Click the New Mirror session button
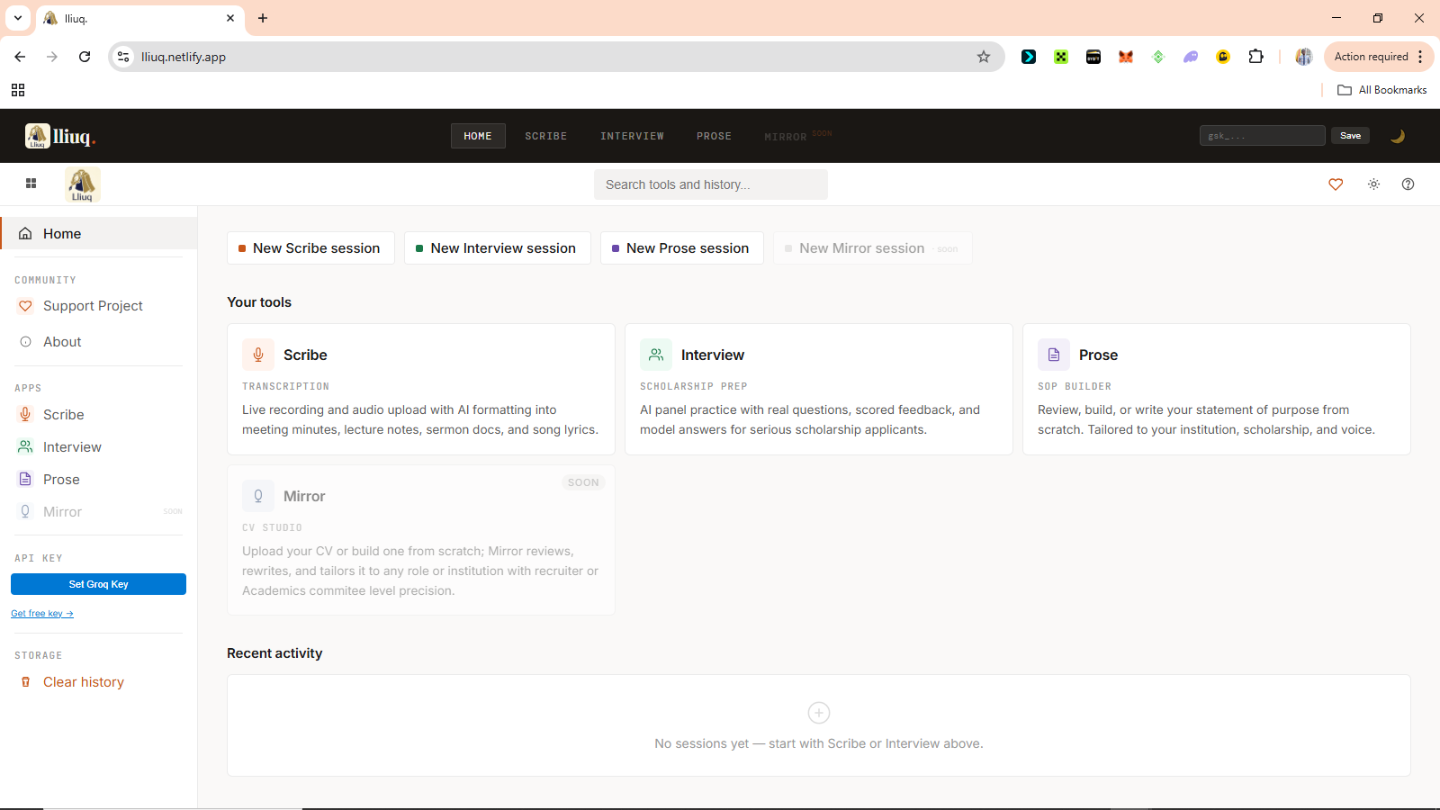Image resolution: width=1440 pixels, height=810 pixels. [x=873, y=248]
